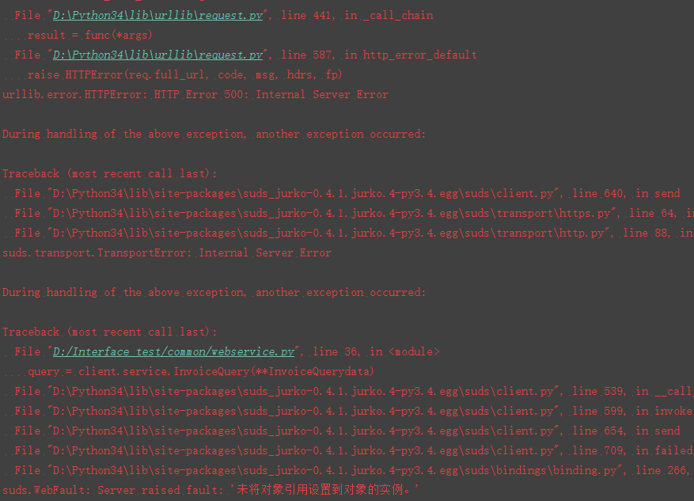Image resolution: width=694 pixels, height=501 pixels.
Task: Open the webservice.py file link
Action: [173, 352]
